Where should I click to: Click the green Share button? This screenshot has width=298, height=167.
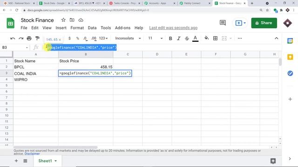264,23
